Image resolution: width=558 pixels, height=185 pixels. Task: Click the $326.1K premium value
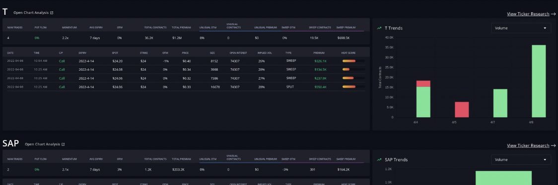point(320,61)
